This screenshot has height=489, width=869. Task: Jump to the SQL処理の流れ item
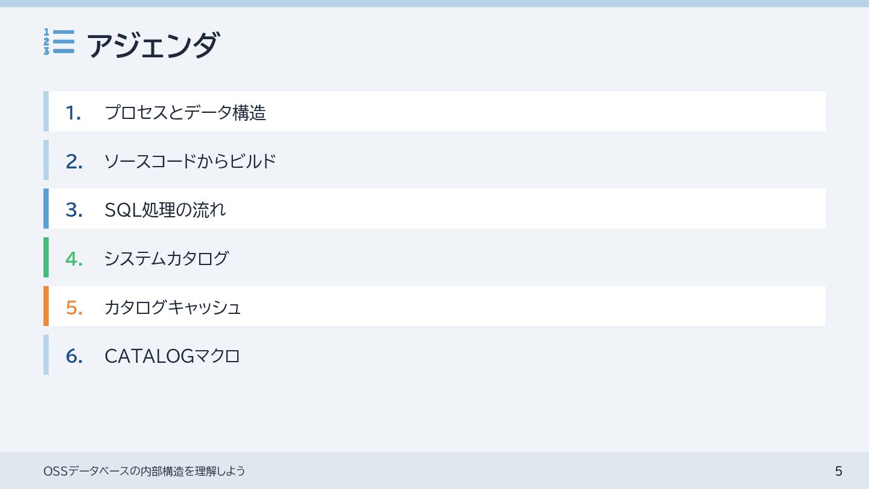coord(165,209)
